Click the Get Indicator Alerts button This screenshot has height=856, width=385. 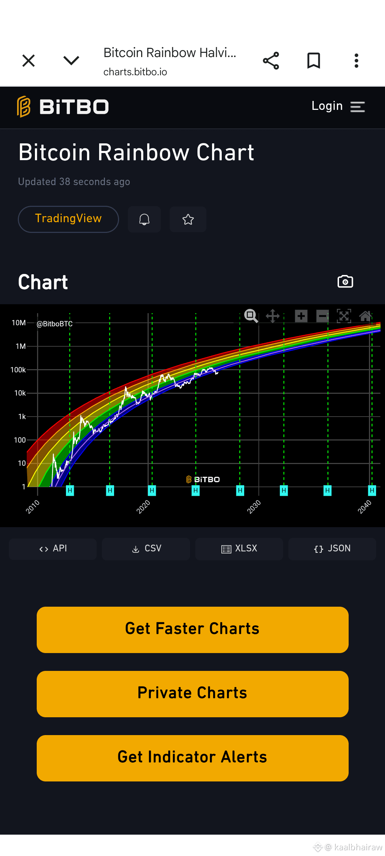click(192, 758)
